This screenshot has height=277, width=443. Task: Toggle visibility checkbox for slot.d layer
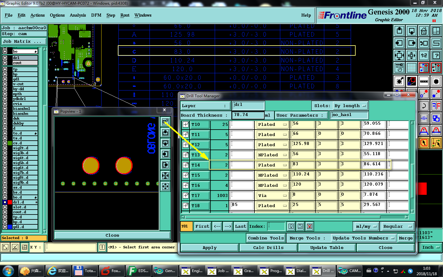coord(5,207)
